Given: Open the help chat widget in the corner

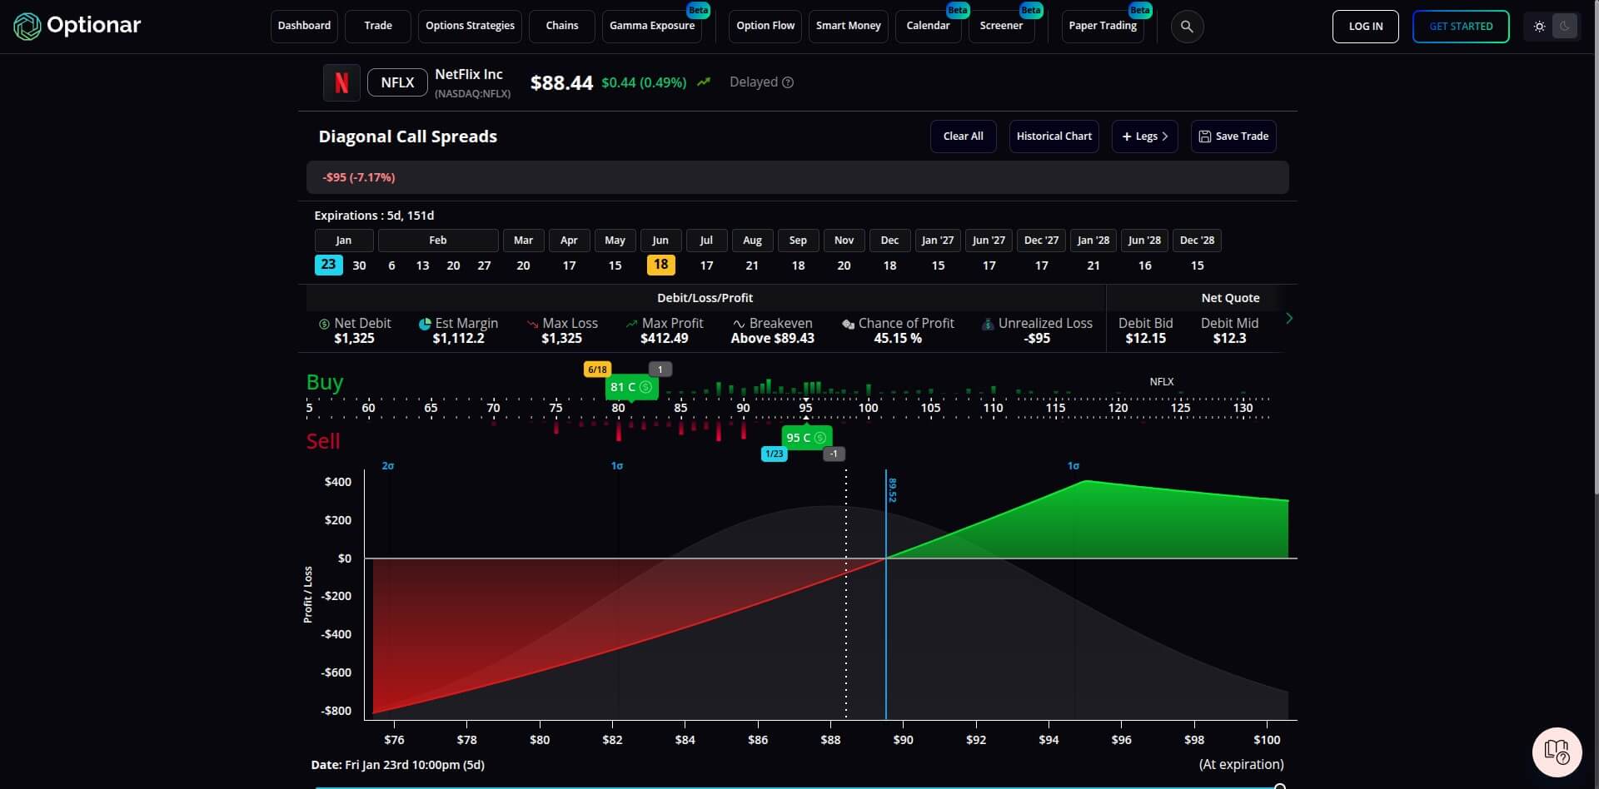Looking at the screenshot, I should coord(1557,752).
